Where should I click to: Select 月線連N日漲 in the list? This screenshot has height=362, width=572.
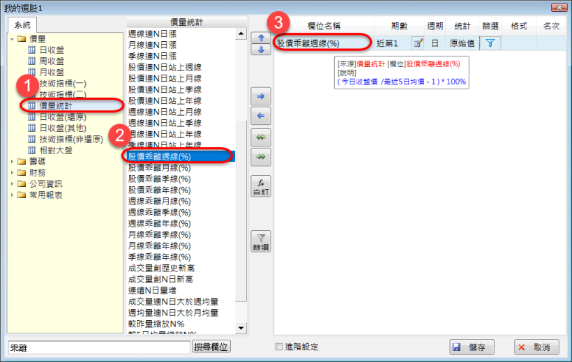152,45
